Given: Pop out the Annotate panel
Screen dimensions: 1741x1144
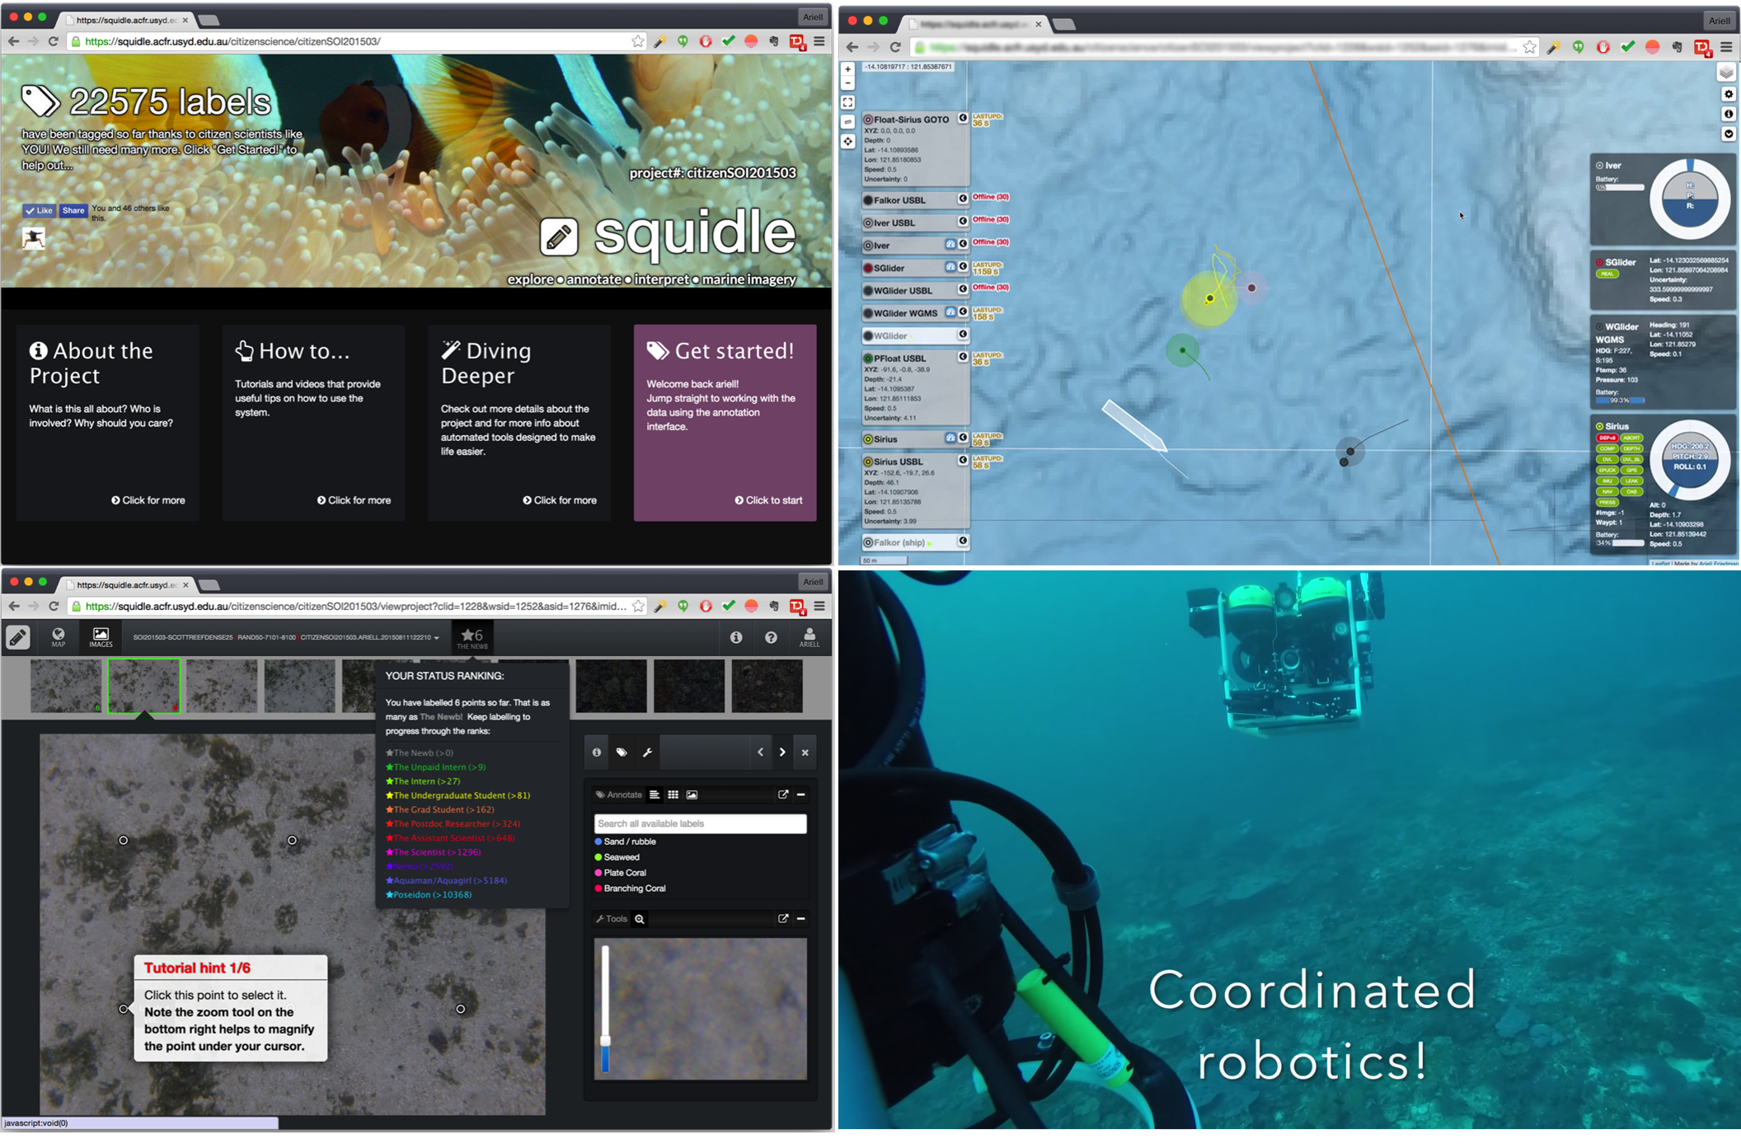Looking at the screenshot, I should tap(783, 795).
